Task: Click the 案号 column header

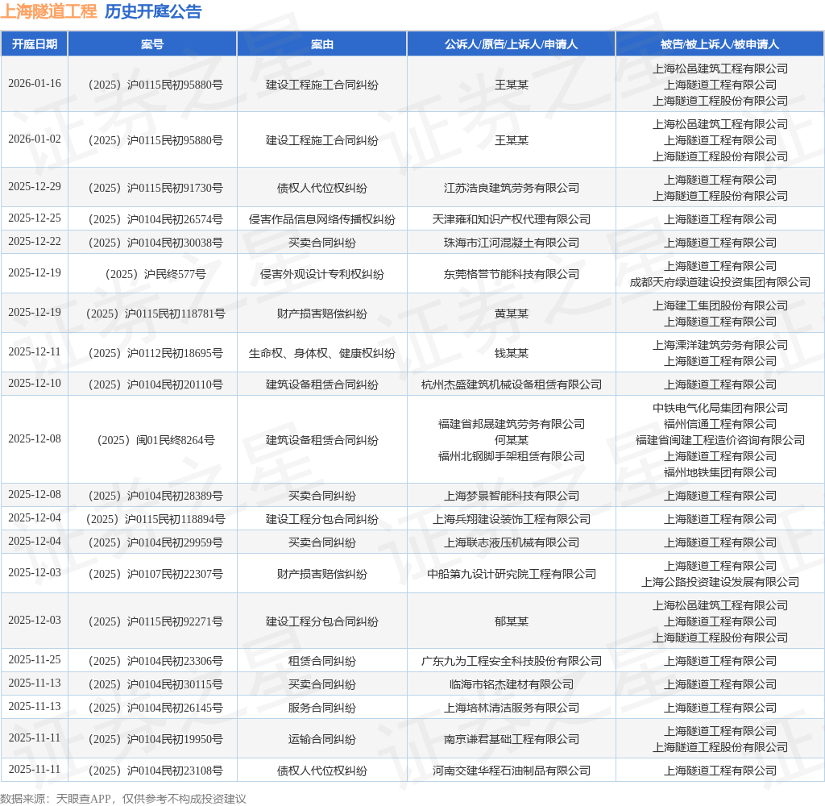Action: coord(152,44)
